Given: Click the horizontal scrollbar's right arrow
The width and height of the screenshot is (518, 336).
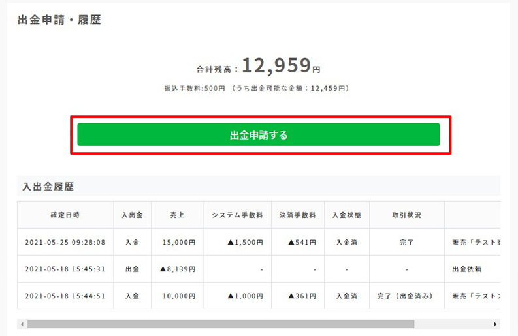Looking at the screenshot, I should pyautogui.click(x=495, y=324).
